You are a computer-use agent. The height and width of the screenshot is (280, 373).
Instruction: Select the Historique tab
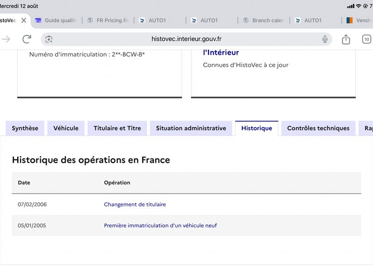pos(257,128)
